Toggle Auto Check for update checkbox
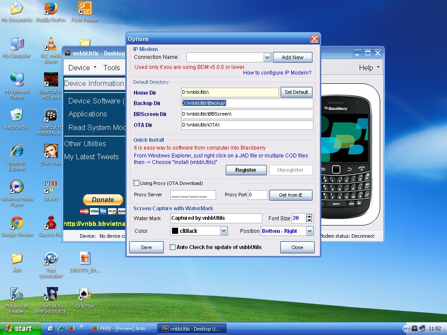The image size is (447, 335). (x=172, y=247)
